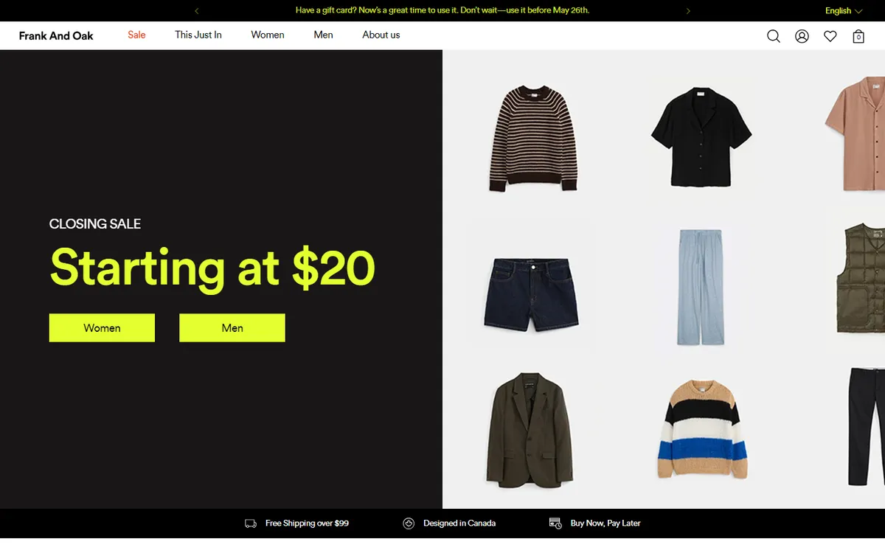
Task: Open This Just In menu
Action: [x=198, y=35]
